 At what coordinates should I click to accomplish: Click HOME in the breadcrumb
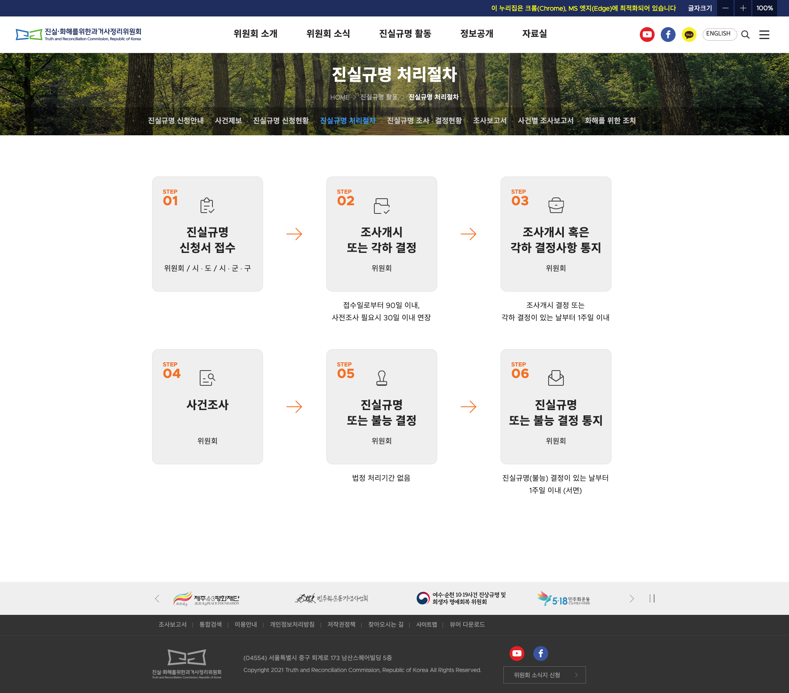coord(339,97)
